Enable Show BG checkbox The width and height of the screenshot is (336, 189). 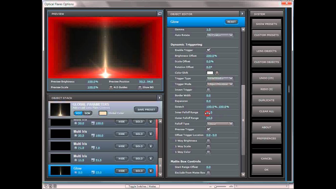[140, 87]
